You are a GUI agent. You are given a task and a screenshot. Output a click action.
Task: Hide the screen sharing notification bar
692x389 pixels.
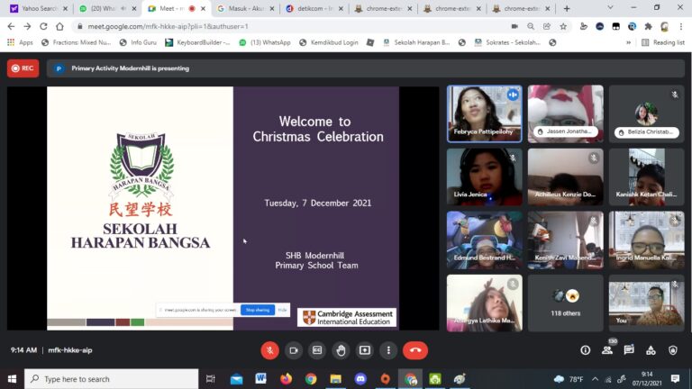282,310
